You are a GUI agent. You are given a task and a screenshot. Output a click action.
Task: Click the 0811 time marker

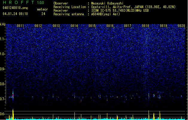click(20, 26)
